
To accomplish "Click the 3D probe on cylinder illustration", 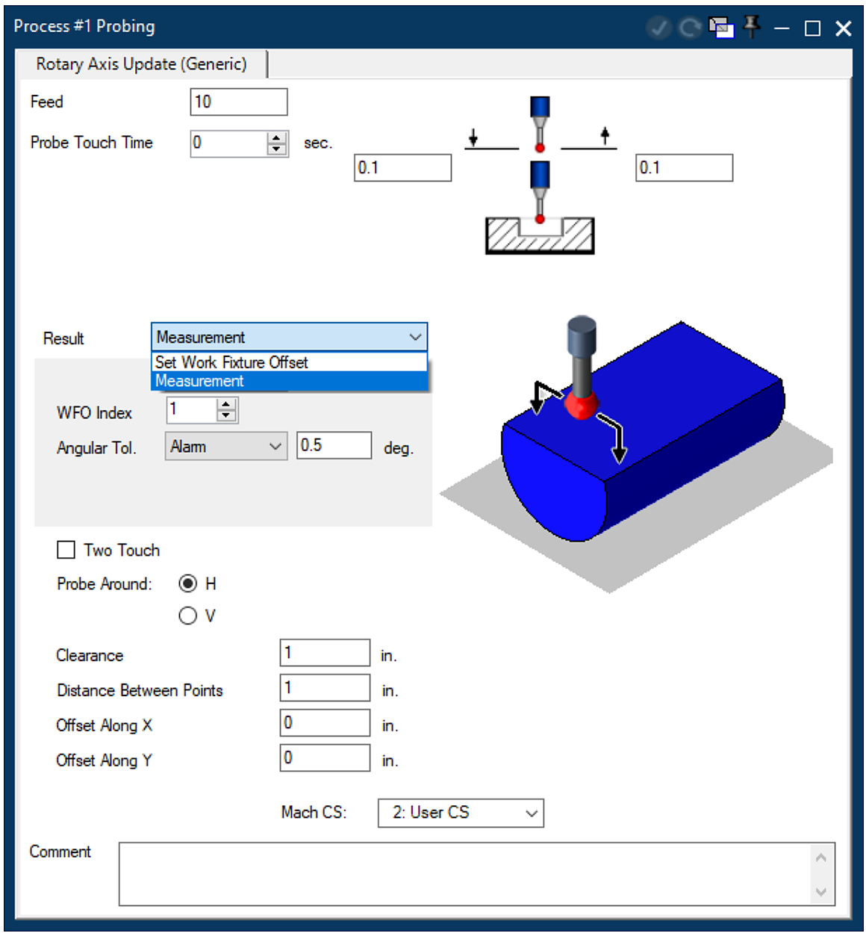I will [636, 453].
